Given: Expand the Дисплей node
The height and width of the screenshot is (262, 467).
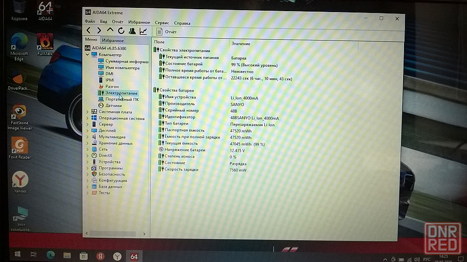Looking at the screenshot, I should pyautogui.click(x=87, y=130).
